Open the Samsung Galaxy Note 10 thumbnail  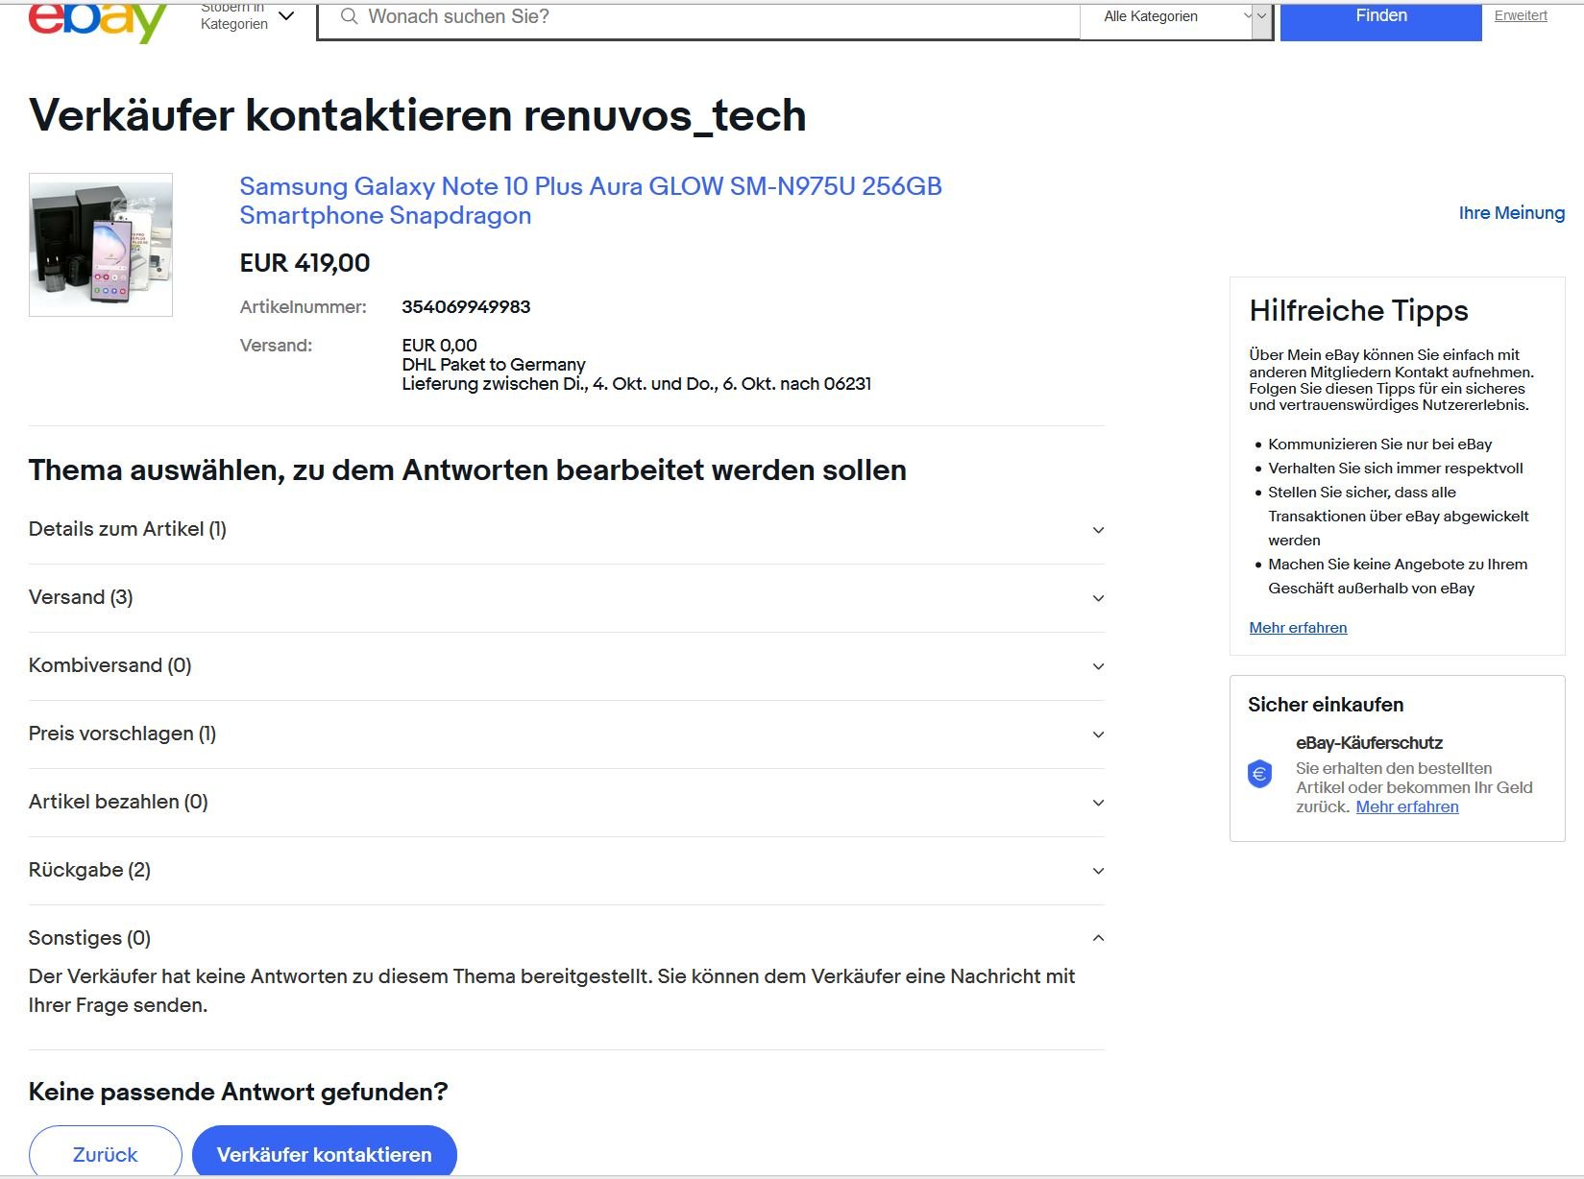pyautogui.click(x=101, y=245)
